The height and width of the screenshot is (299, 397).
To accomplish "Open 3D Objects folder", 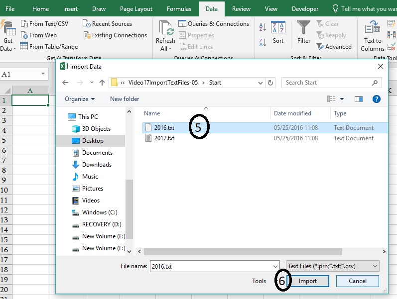I will pos(91,129).
